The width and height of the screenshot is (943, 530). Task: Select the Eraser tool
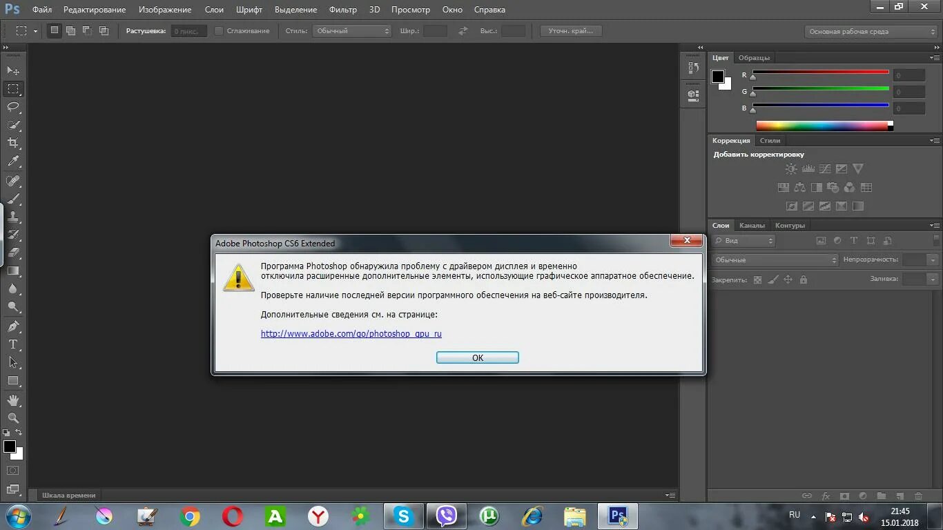tap(13, 253)
